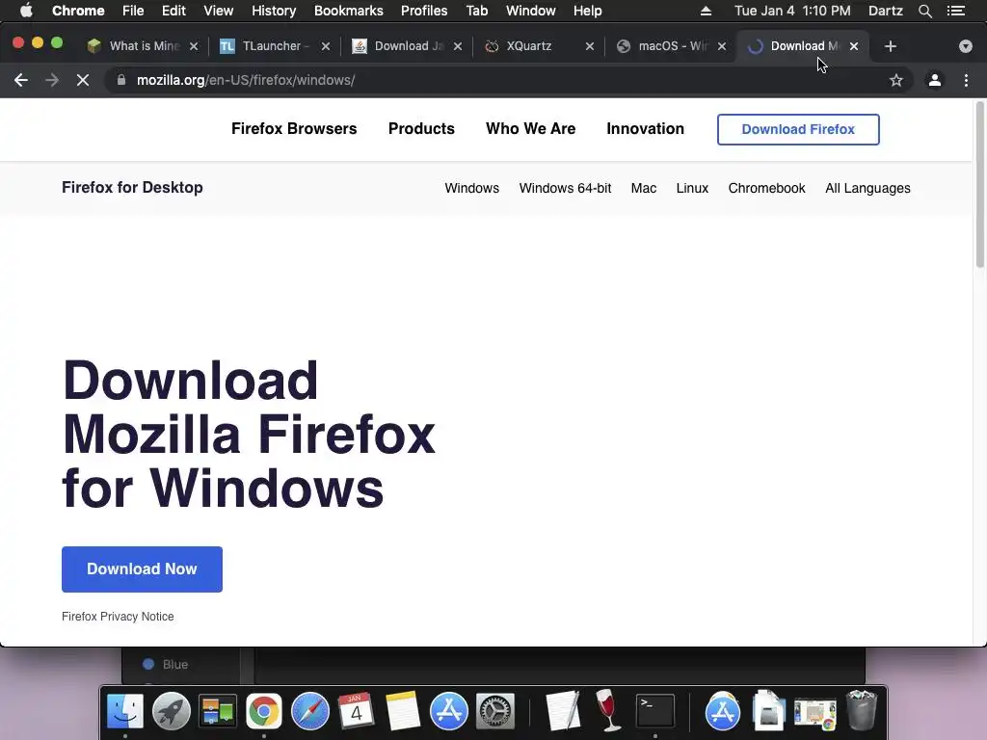Open the Chrome profile avatar icon

935,80
